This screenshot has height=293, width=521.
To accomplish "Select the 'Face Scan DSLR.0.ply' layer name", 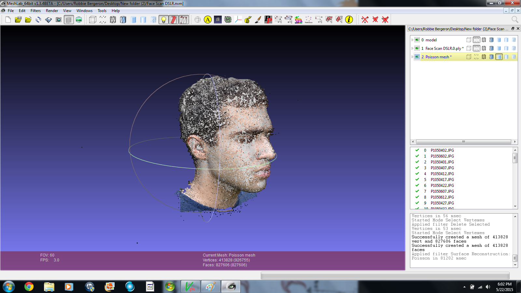I will 444,49.
